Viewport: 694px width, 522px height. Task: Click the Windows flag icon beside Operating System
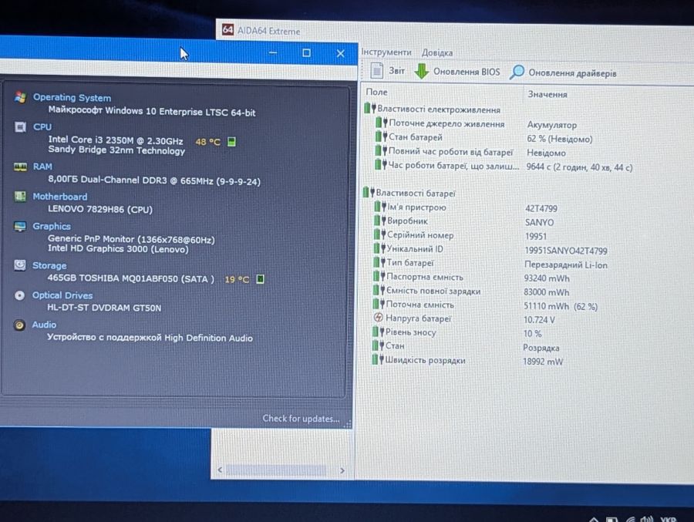[19, 97]
